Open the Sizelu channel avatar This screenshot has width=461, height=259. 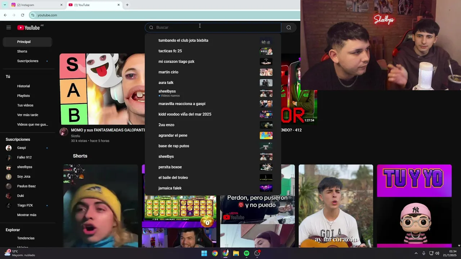tap(64, 132)
